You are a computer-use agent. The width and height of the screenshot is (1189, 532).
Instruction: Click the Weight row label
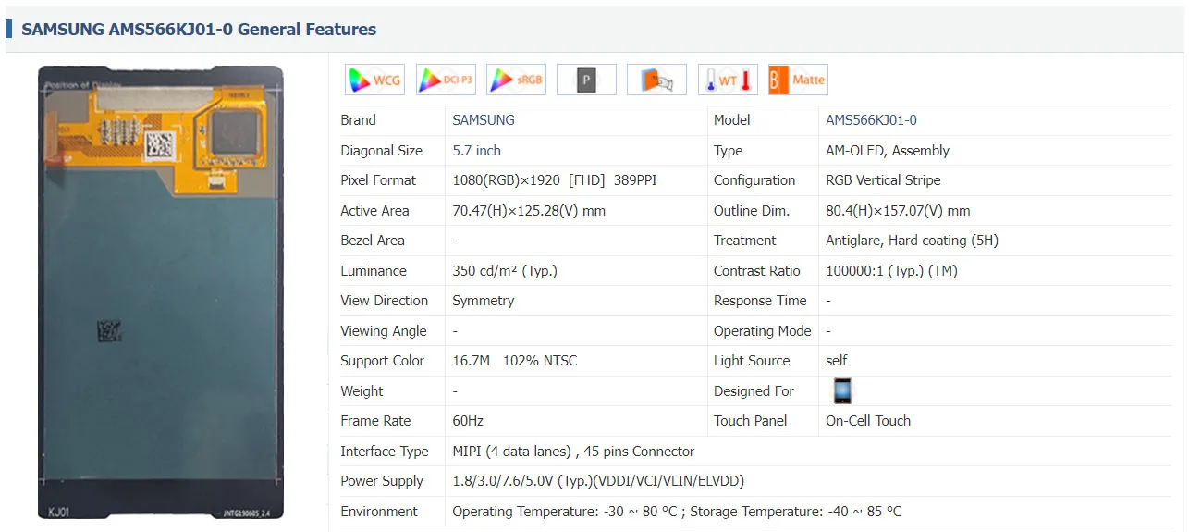coord(362,391)
